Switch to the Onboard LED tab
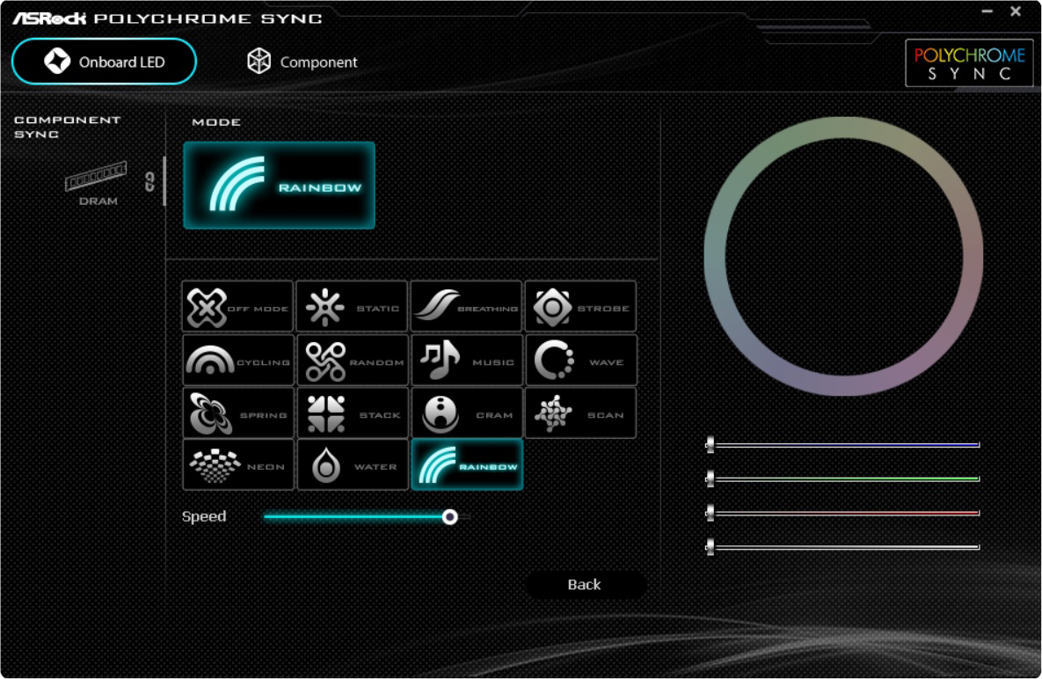1042x679 pixels. (105, 62)
